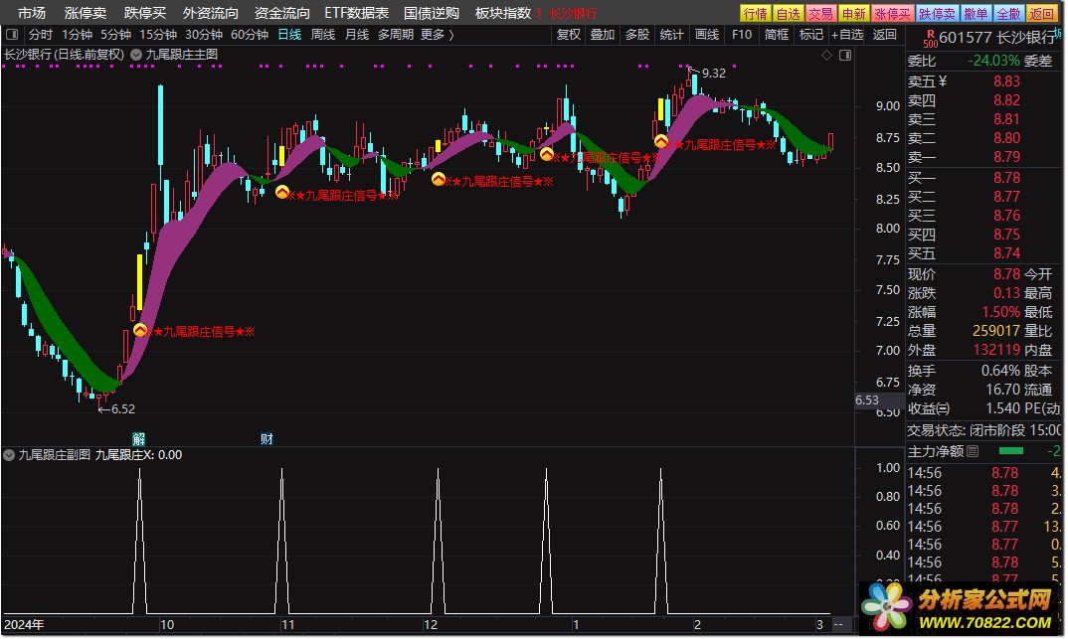Expand the 更多 periods list
The width and height of the screenshot is (1068, 639).
pos(437,34)
